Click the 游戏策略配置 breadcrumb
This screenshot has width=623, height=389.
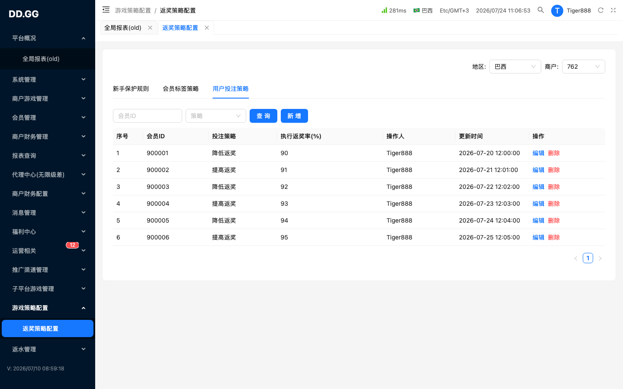(x=133, y=10)
